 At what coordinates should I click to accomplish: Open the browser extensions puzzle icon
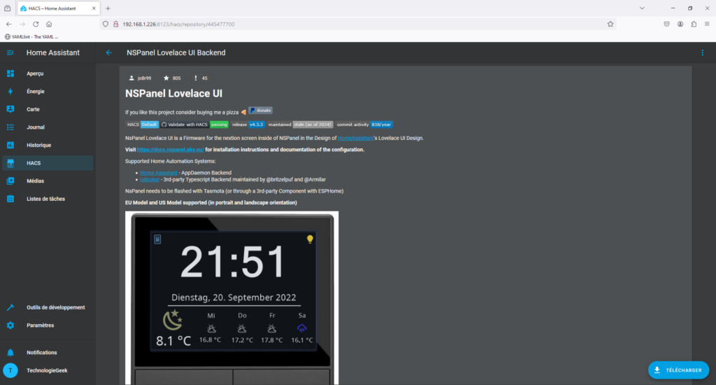coord(694,24)
